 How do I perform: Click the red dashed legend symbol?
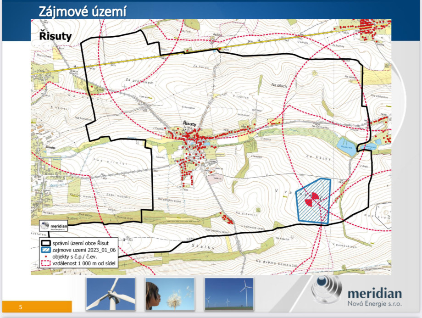point(45,263)
